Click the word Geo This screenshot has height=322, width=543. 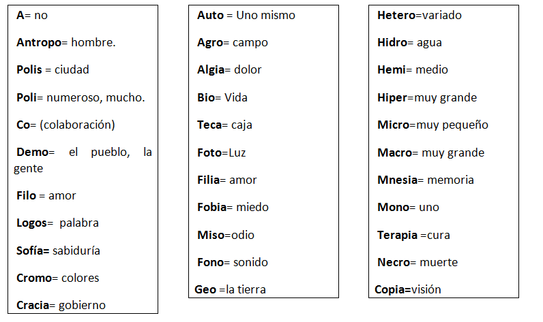tap(205, 289)
